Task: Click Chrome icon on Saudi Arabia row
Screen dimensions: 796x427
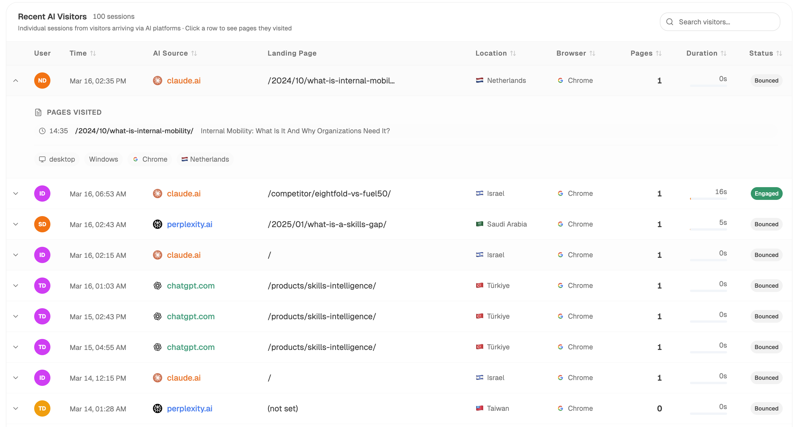Action: click(x=560, y=224)
